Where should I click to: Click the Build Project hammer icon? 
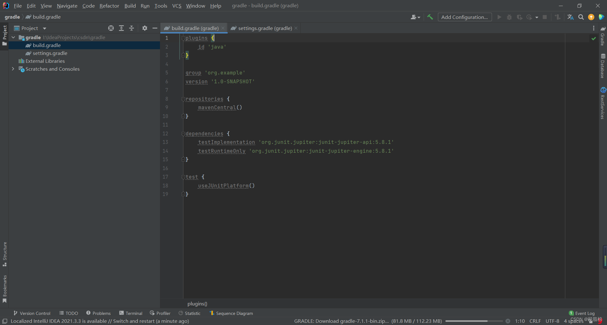click(430, 17)
